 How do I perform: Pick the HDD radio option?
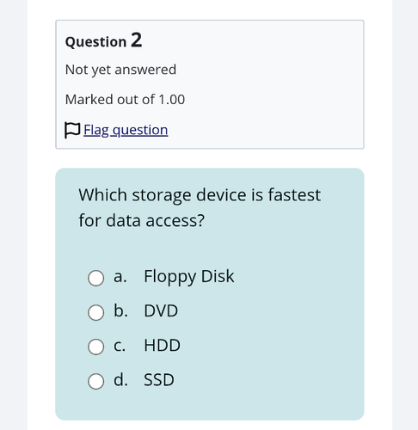[95, 347]
